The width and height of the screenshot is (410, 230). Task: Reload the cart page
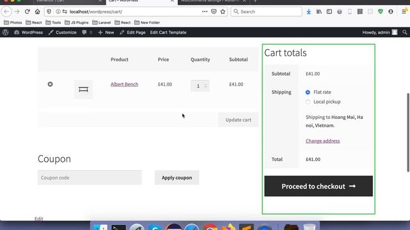coord(27,11)
